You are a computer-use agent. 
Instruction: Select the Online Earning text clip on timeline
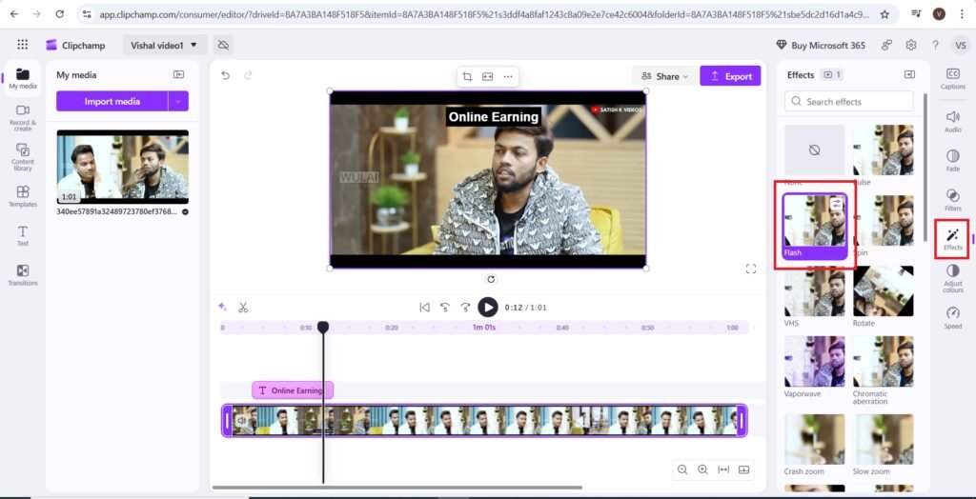pos(293,390)
